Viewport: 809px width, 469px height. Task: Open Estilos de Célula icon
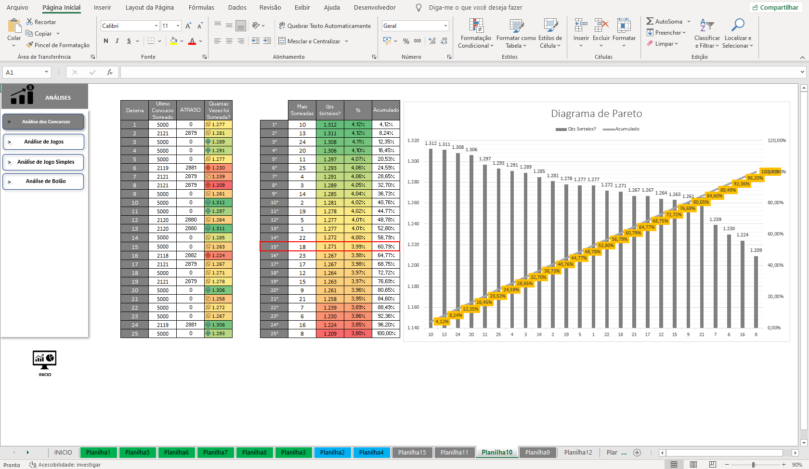pyautogui.click(x=550, y=26)
